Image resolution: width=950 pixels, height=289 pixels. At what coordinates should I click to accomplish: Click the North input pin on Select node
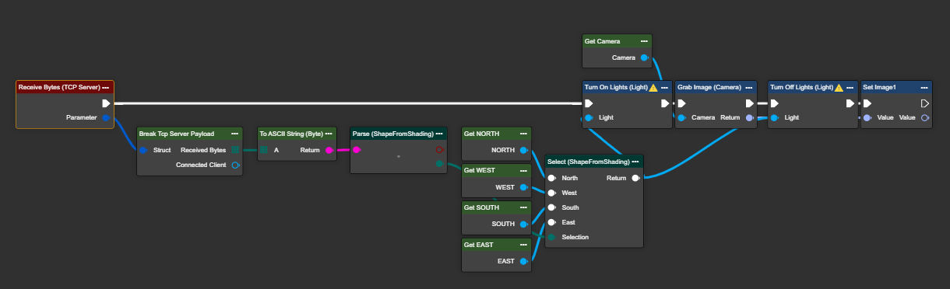point(552,178)
